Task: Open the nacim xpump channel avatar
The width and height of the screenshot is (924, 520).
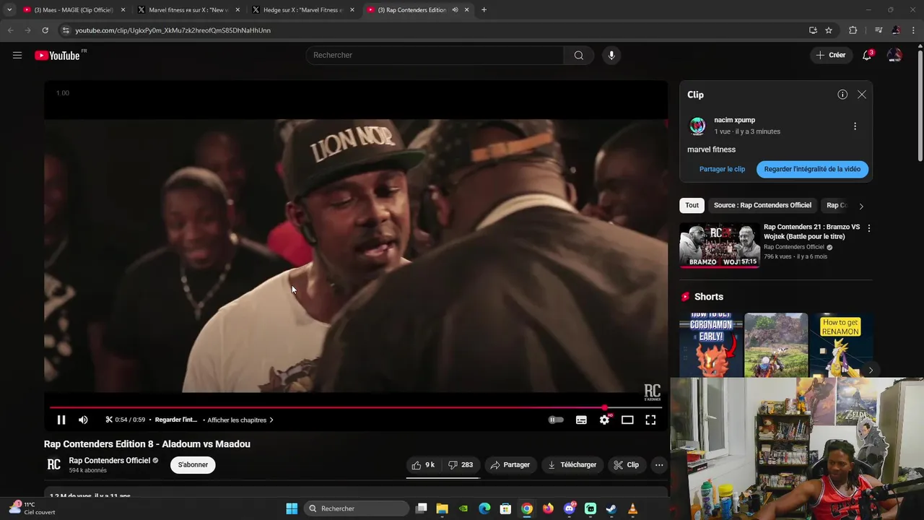Action: [697, 126]
